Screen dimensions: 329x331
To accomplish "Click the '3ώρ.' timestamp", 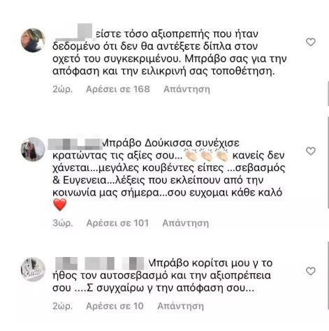I will 63,223.
